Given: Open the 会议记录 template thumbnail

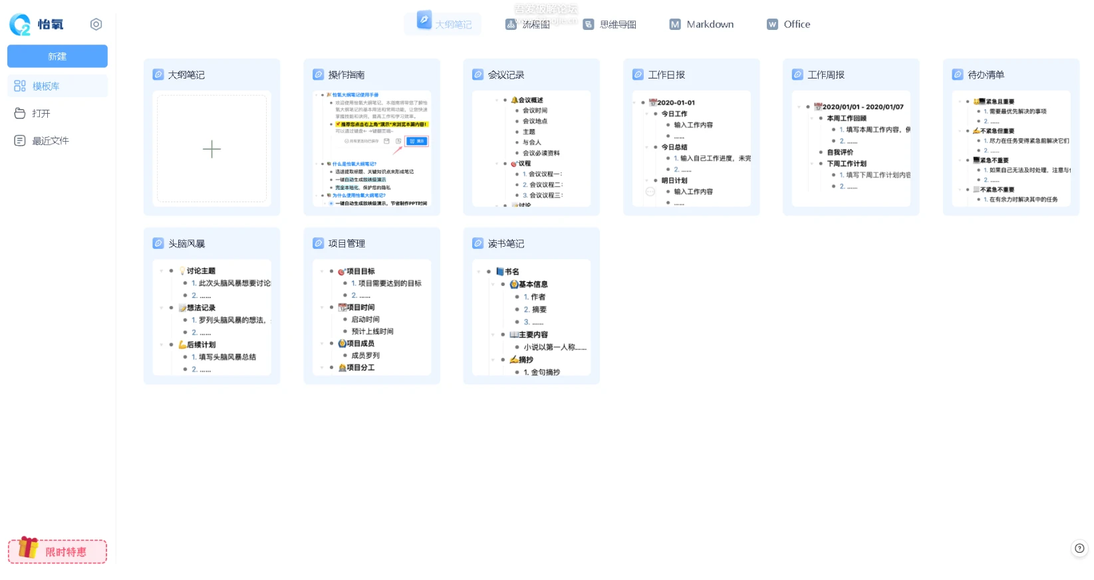Looking at the screenshot, I should (x=531, y=148).
